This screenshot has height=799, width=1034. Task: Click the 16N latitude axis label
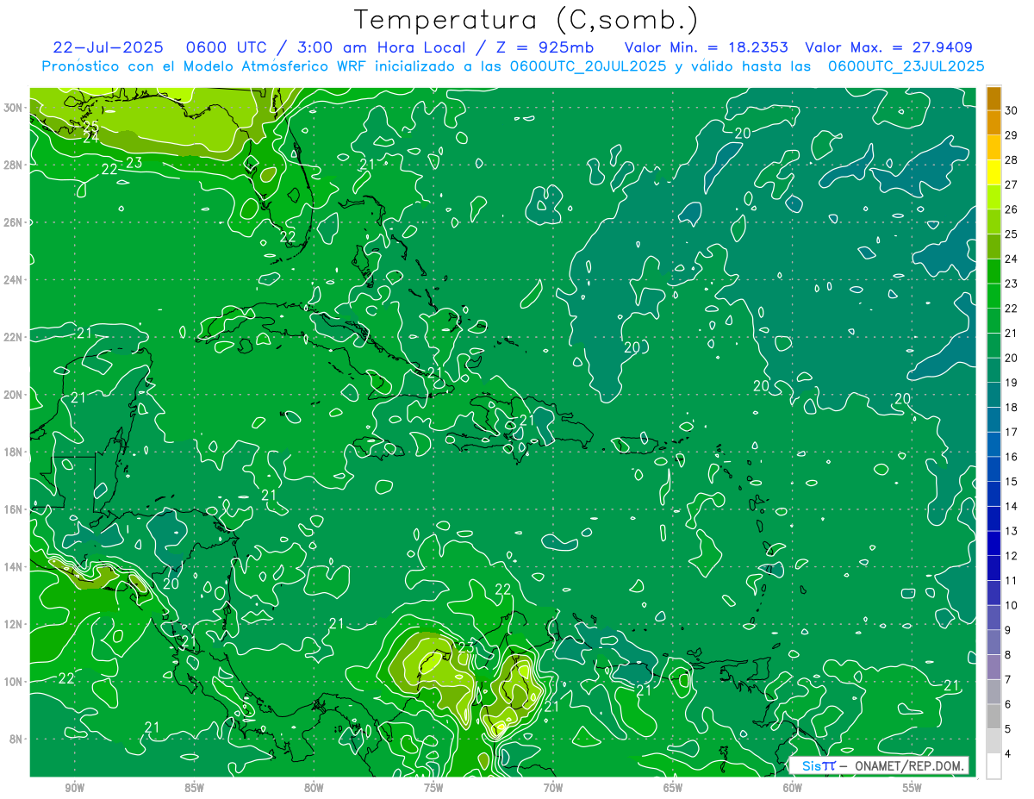[x=14, y=509]
